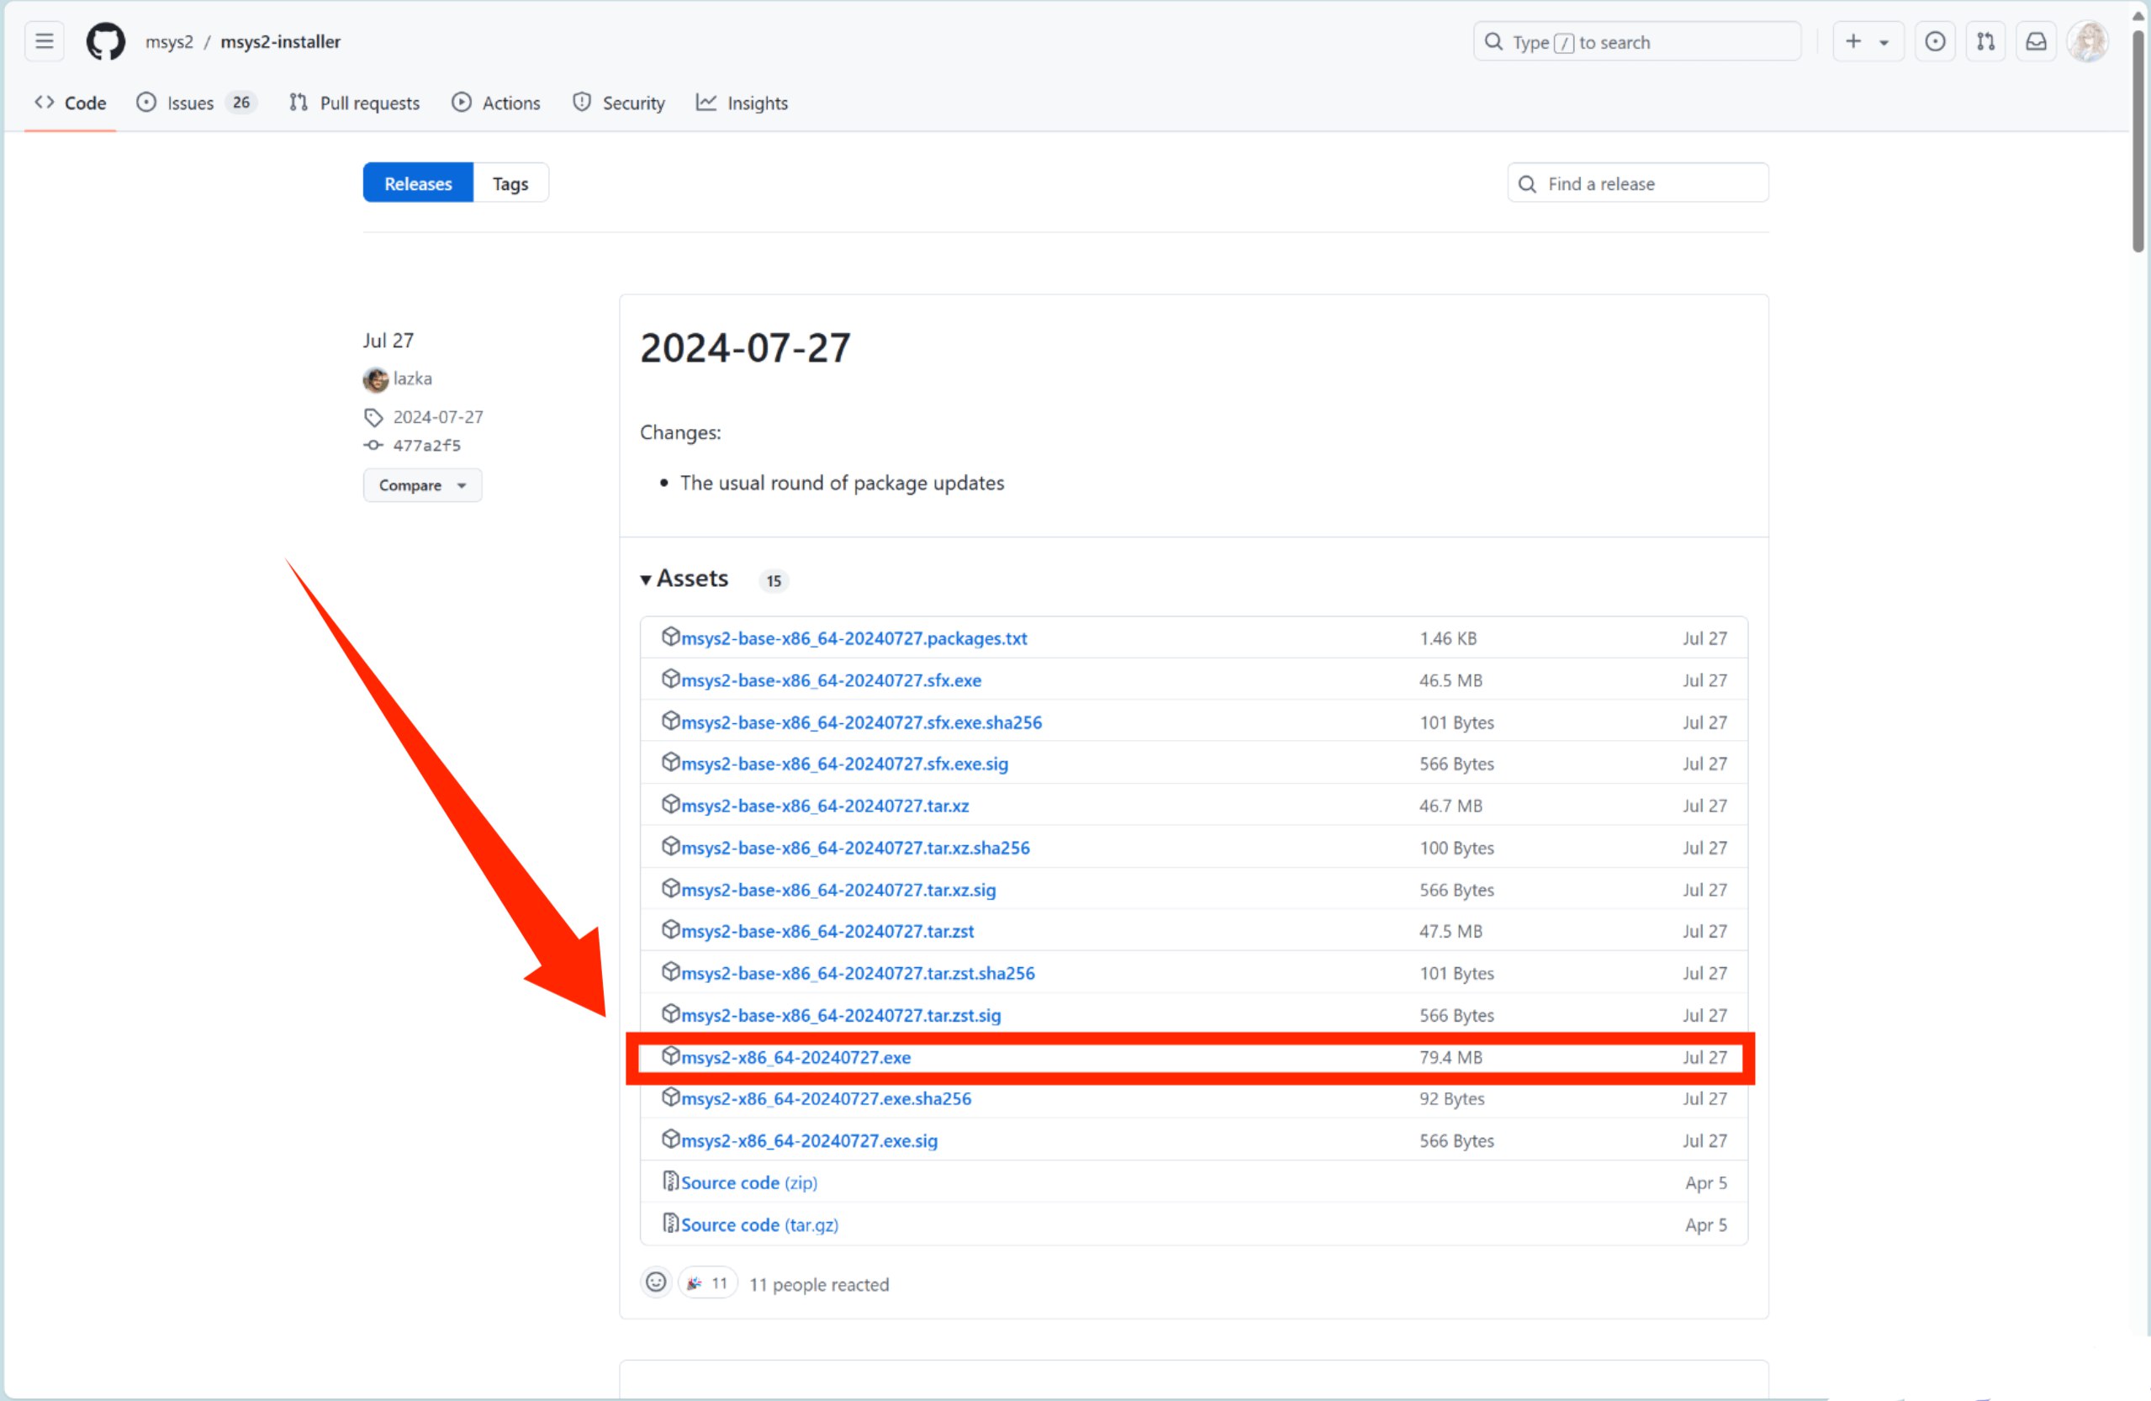
Task: Switch to the Tags view
Action: (x=510, y=183)
